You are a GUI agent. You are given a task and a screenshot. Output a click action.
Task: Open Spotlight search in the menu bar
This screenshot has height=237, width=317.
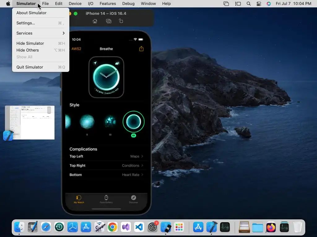[x=249, y=4]
